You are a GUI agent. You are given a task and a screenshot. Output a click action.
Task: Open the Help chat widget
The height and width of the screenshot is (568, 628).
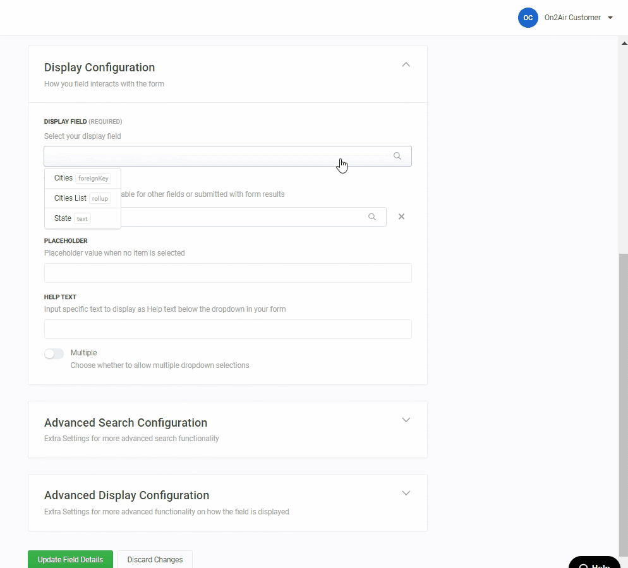[595, 563]
